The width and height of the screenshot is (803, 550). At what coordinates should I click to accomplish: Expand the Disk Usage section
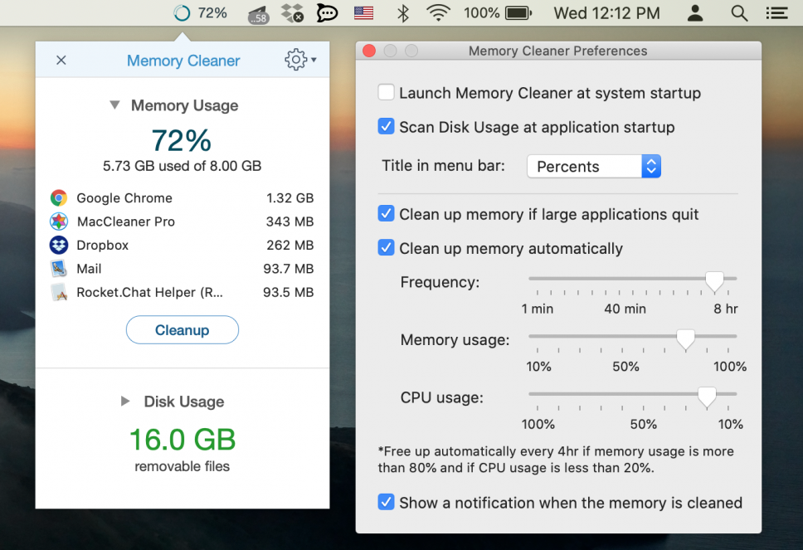click(x=125, y=402)
